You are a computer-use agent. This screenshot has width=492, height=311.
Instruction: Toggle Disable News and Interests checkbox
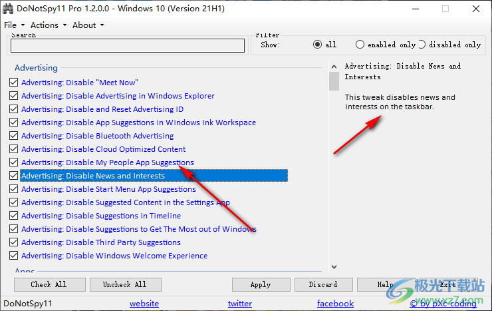tap(13, 176)
